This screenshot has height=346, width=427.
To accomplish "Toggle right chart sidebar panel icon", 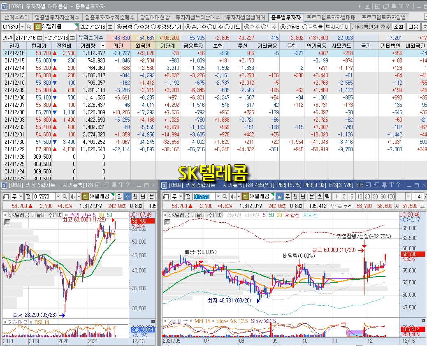I will [x=166, y=196].
